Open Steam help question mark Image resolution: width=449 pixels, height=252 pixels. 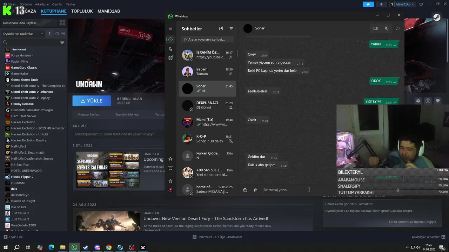(392, 5)
